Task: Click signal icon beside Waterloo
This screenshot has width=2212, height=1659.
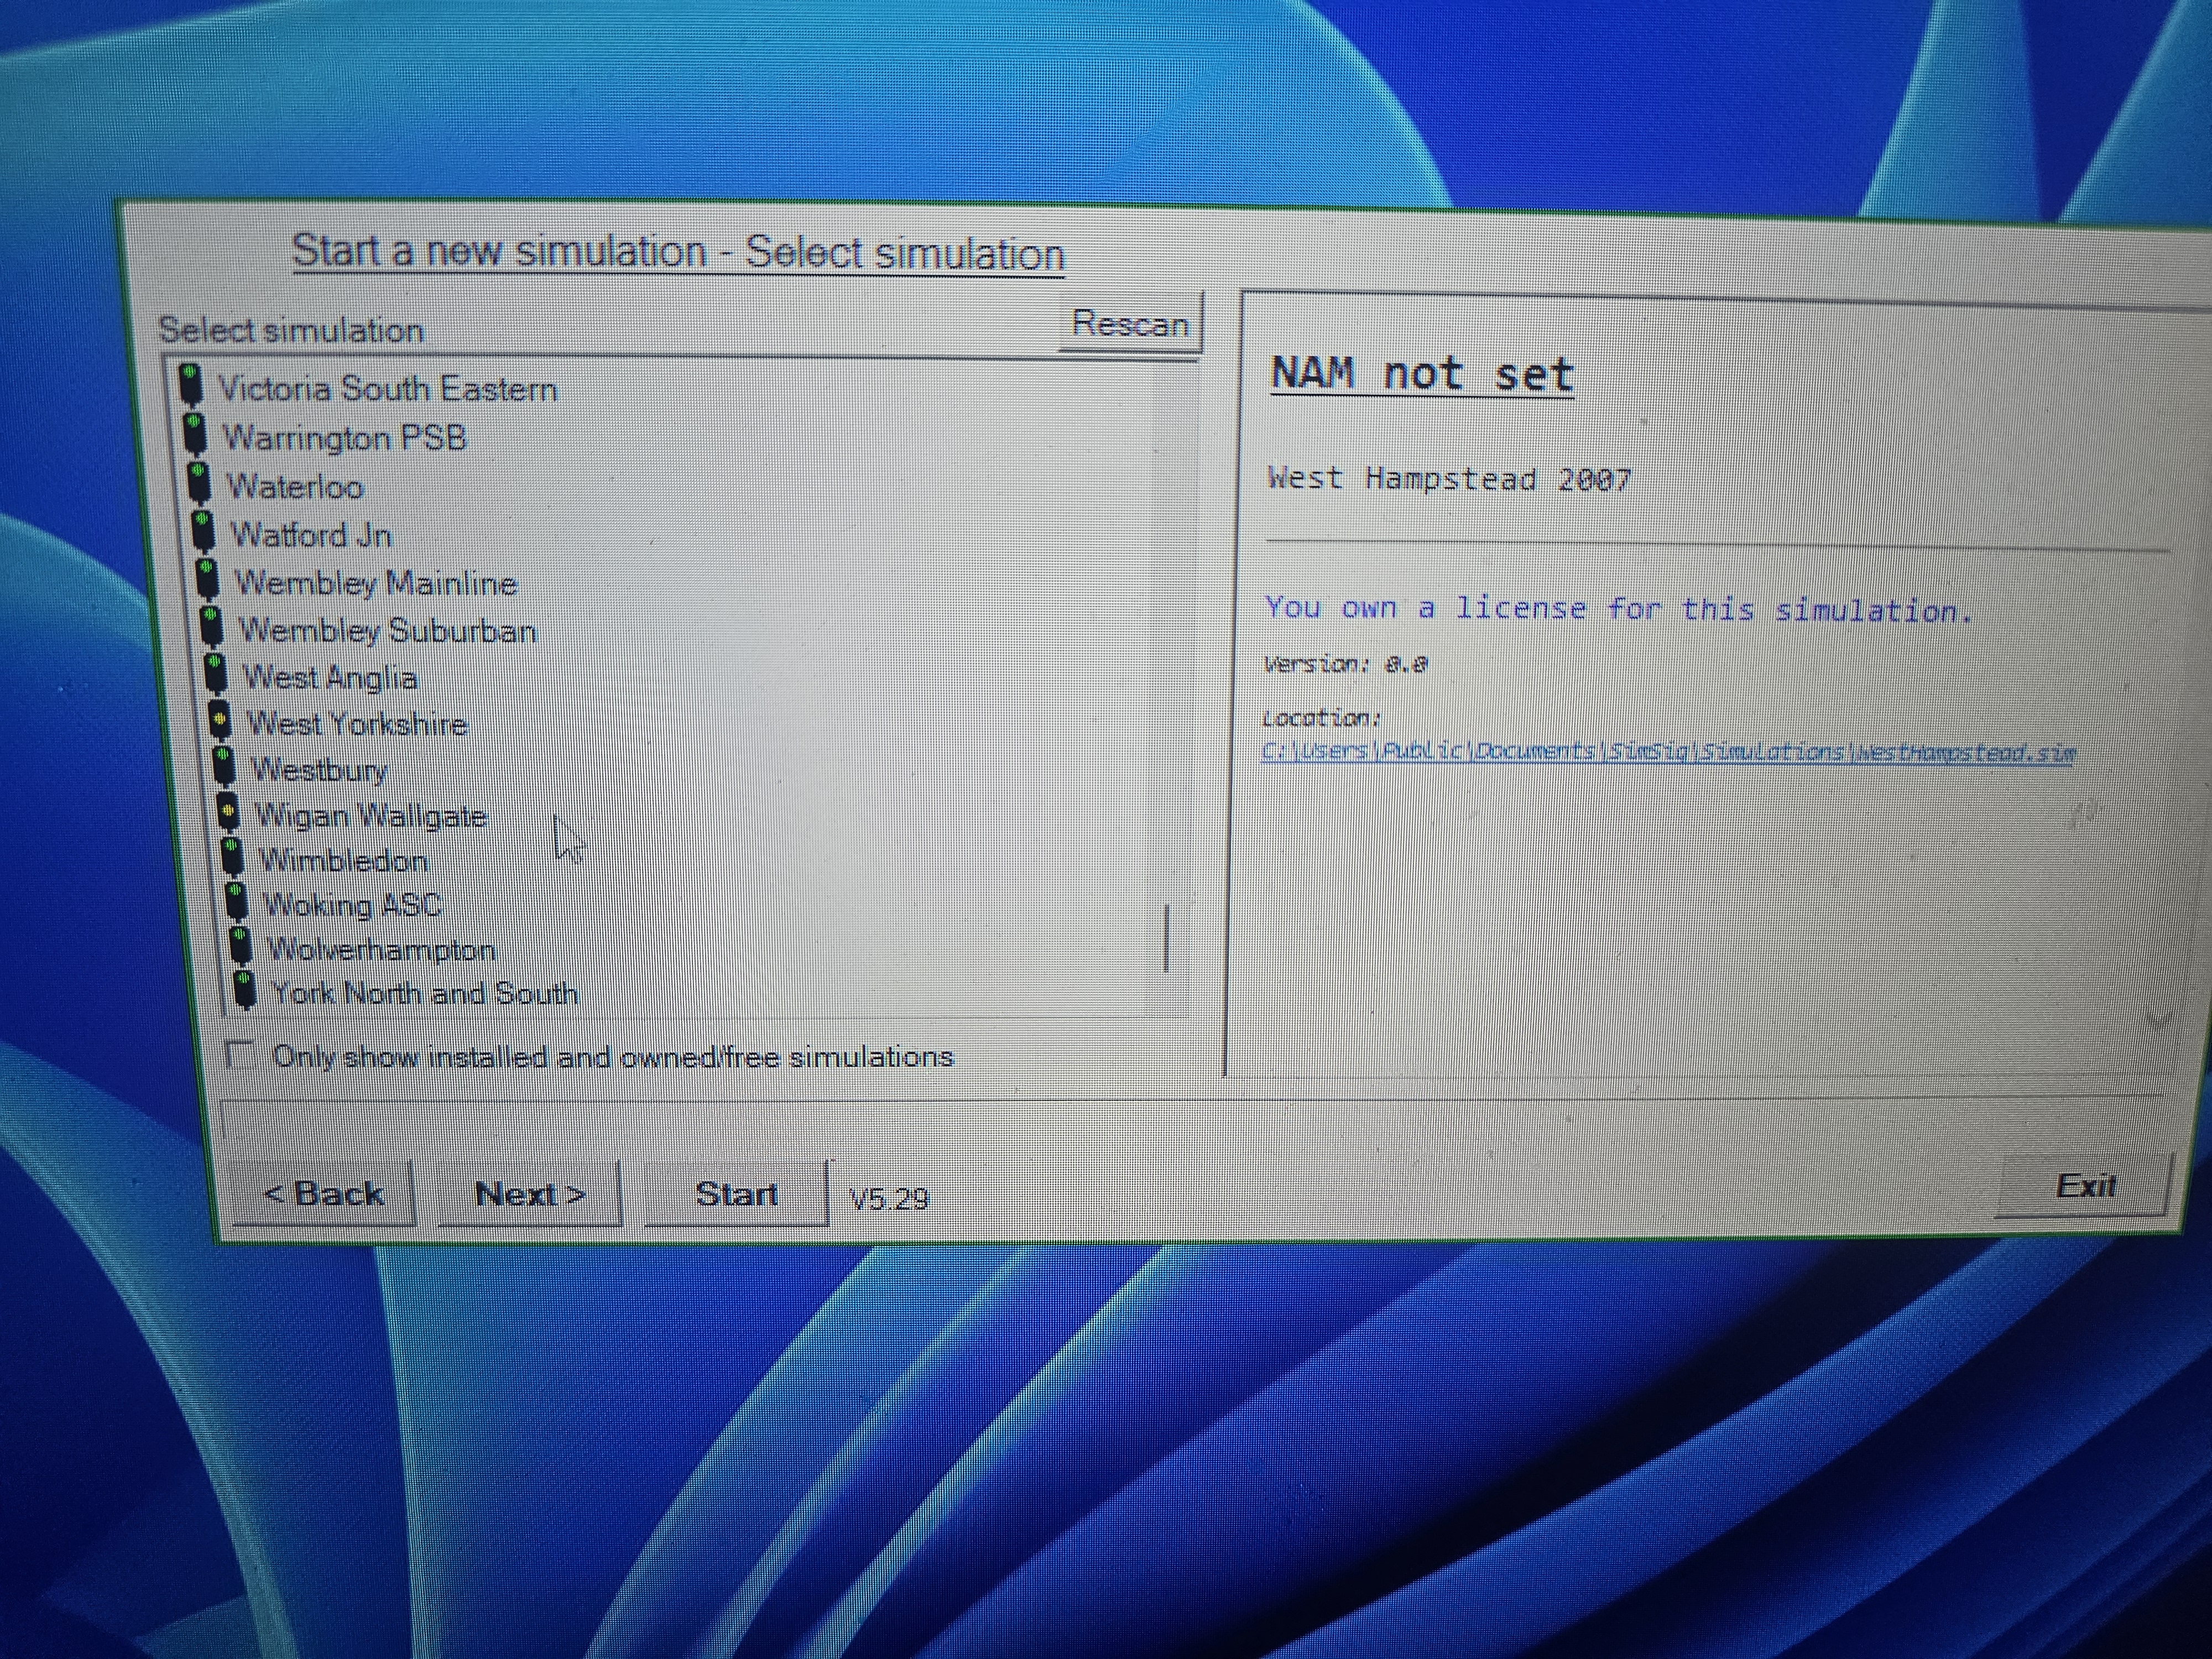Action: click(x=199, y=483)
